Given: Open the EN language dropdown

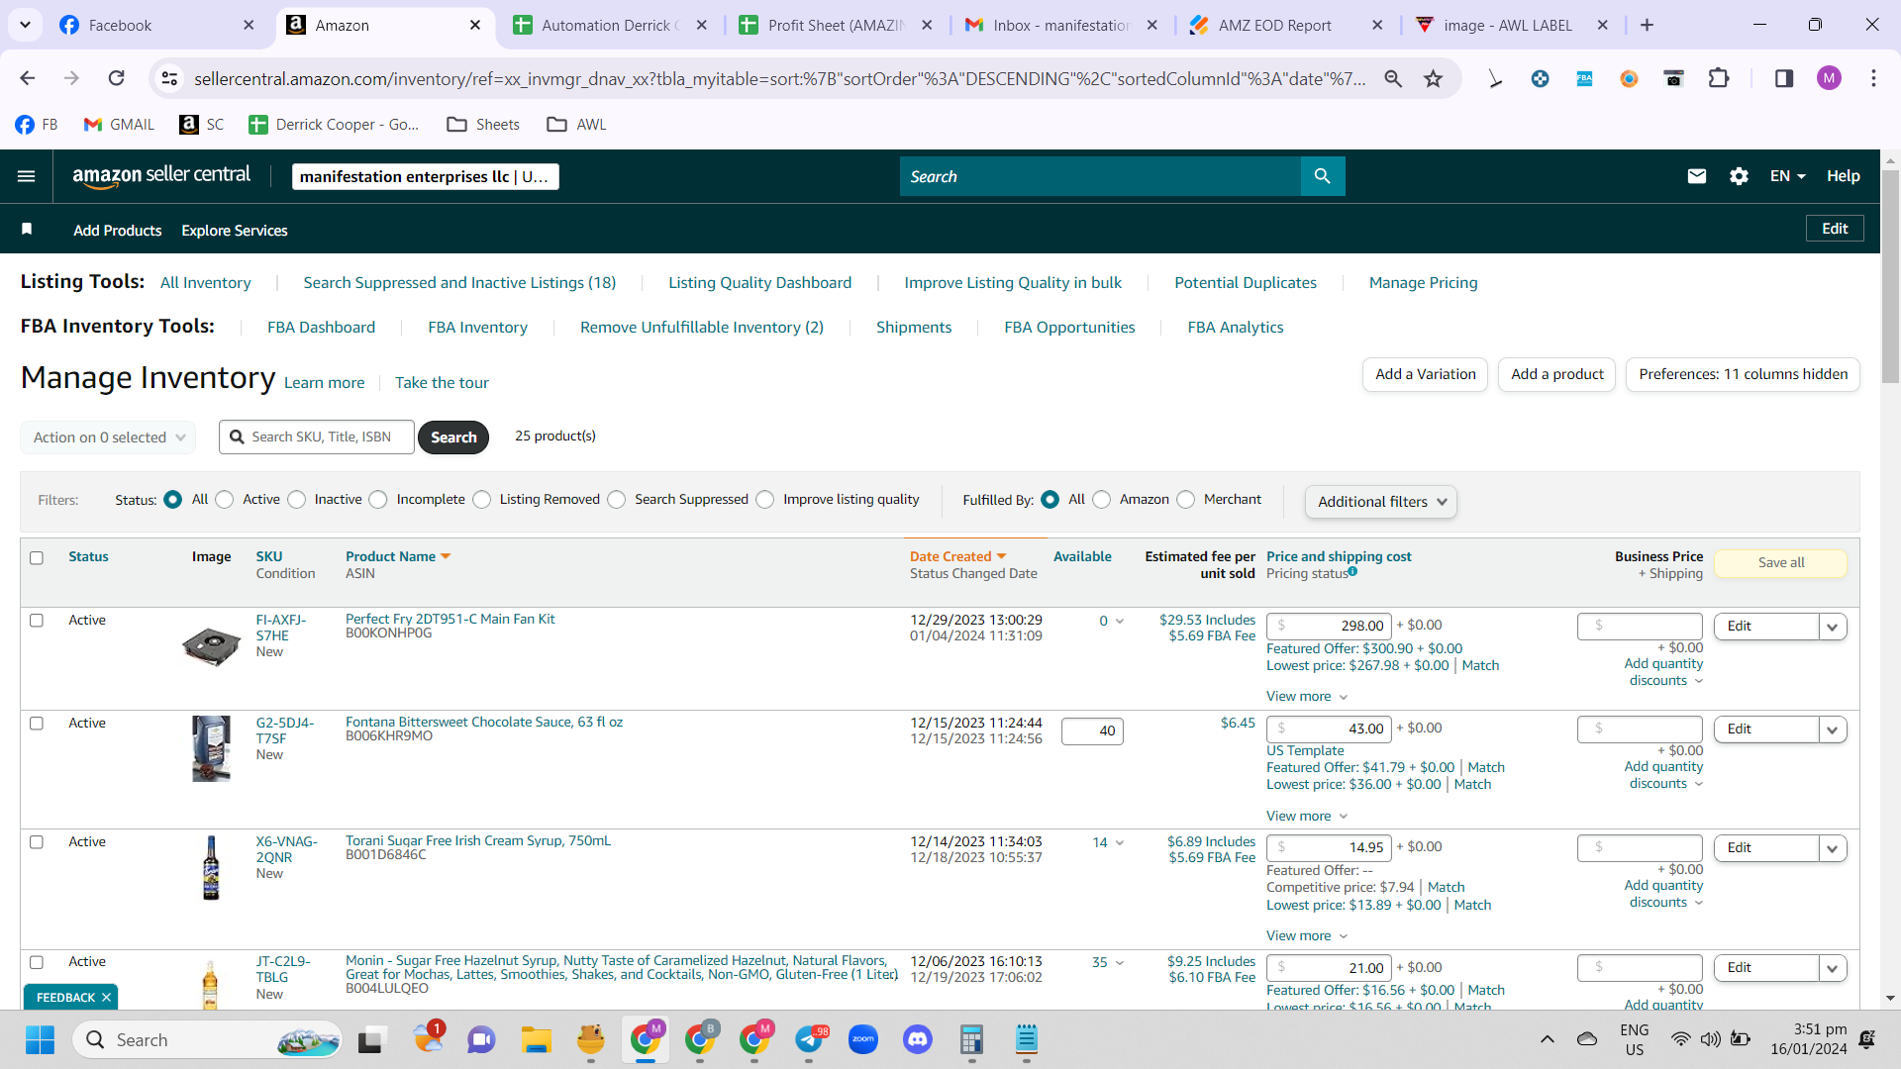Looking at the screenshot, I should [1788, 176].
